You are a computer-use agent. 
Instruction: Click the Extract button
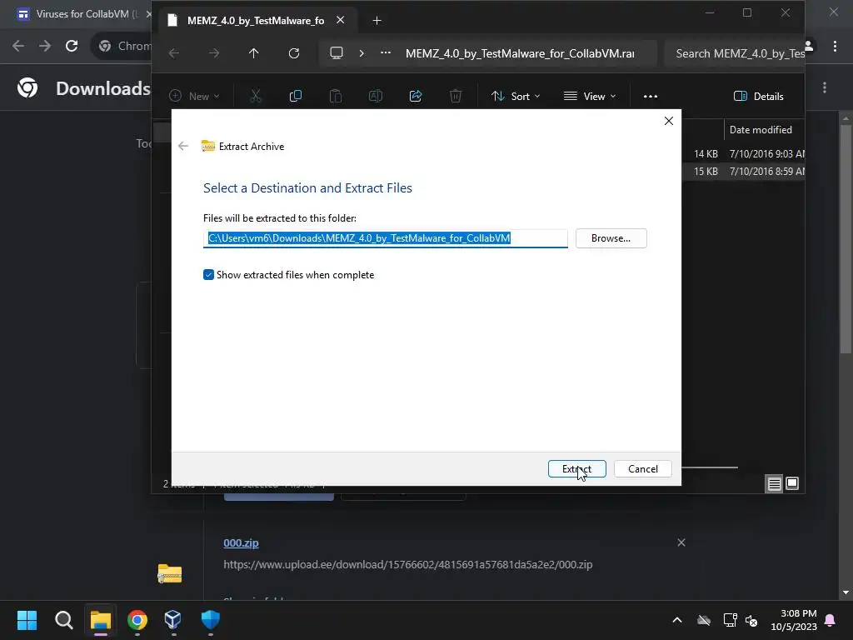click(x=576, y=468)
